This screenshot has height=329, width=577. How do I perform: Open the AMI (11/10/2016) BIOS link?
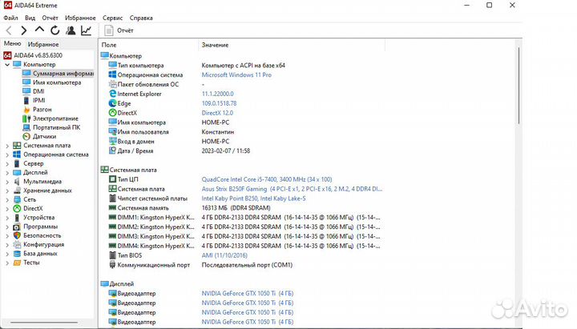pyautogui.click(x=224, y=255)
